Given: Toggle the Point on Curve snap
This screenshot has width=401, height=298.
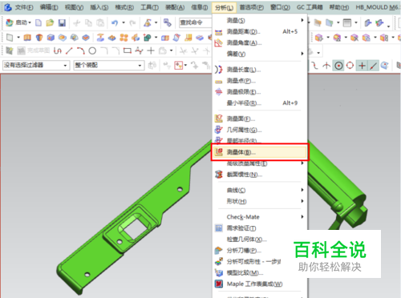Looking at the screenshot, I should (374, 66).
